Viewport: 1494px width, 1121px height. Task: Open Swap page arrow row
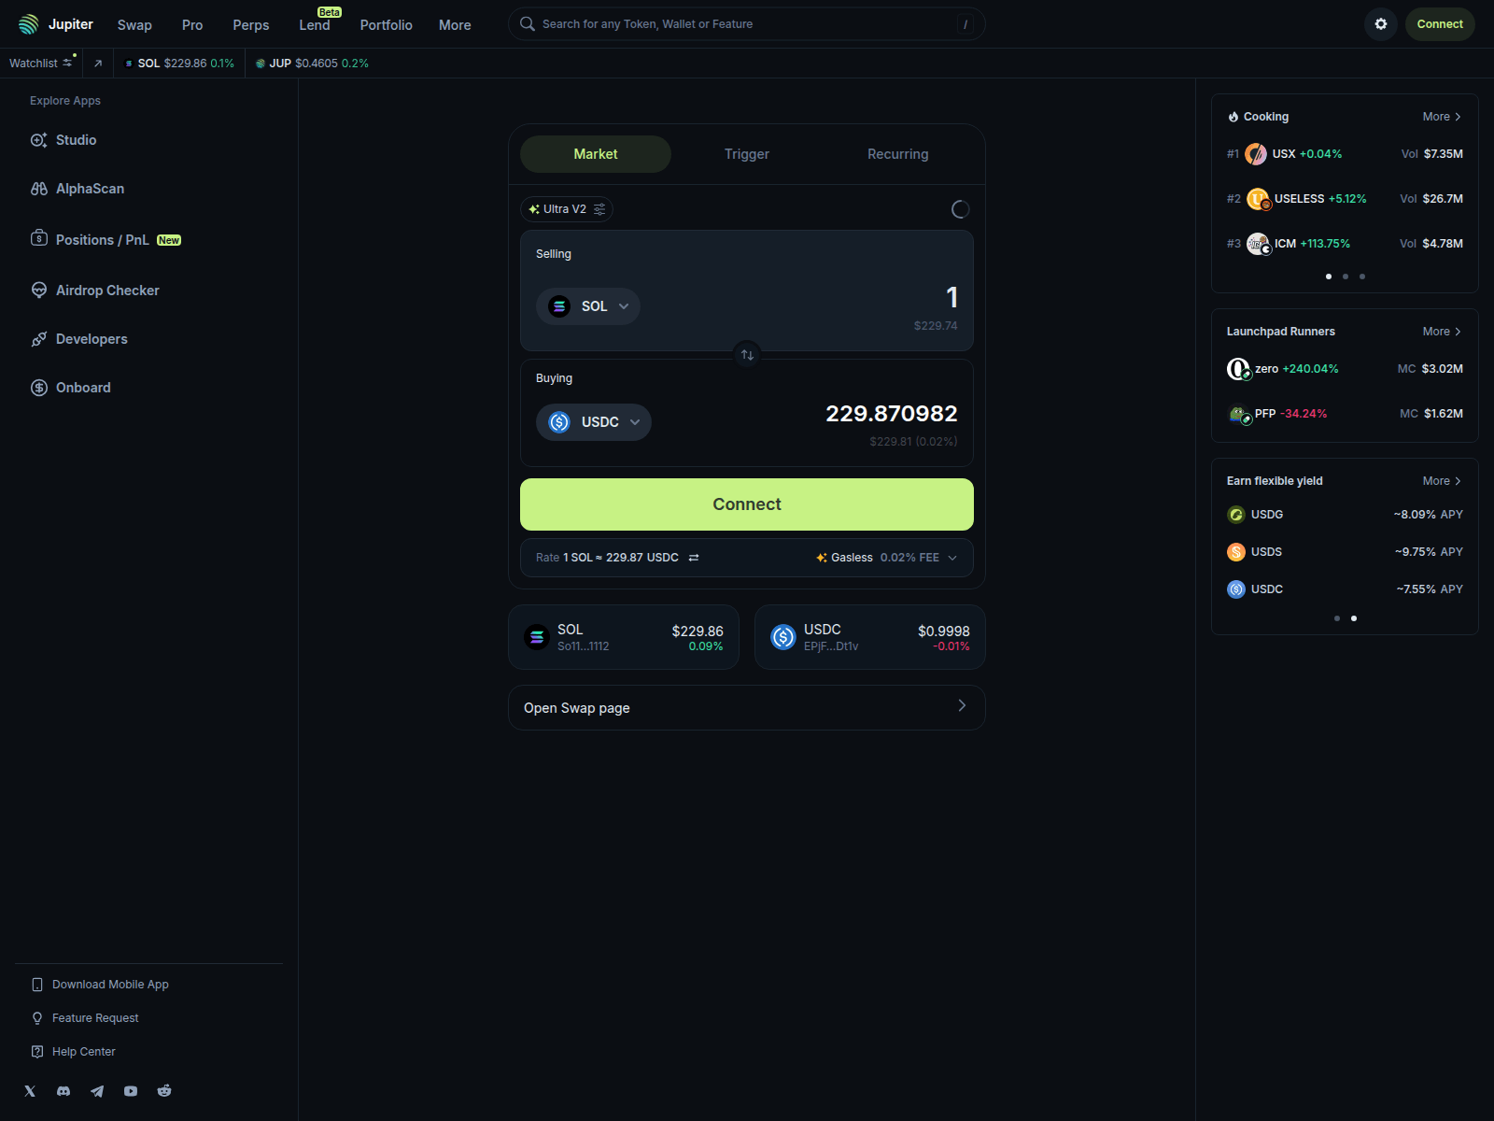coord(747,707)
